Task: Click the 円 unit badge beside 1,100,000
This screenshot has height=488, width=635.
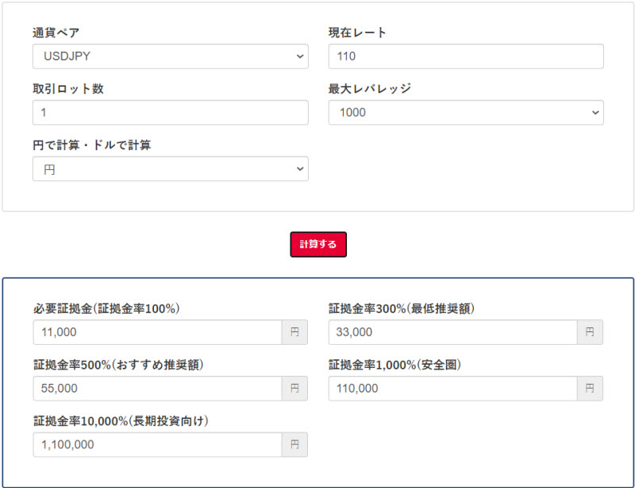Action: (294, 445)
